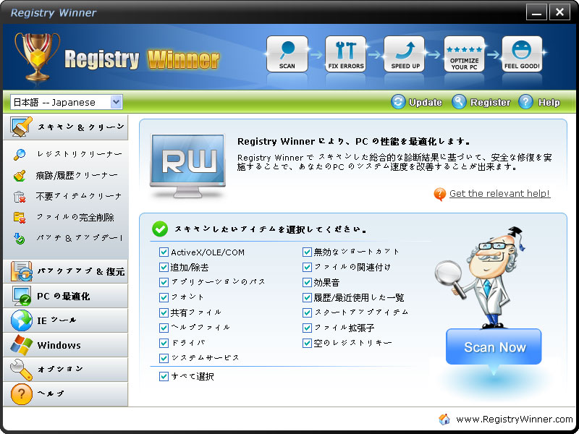Image resolution: width=579 pixels, height=434 pixels.
Task: Toggle the 無効なショートカット checkbox
Action: 307,252
